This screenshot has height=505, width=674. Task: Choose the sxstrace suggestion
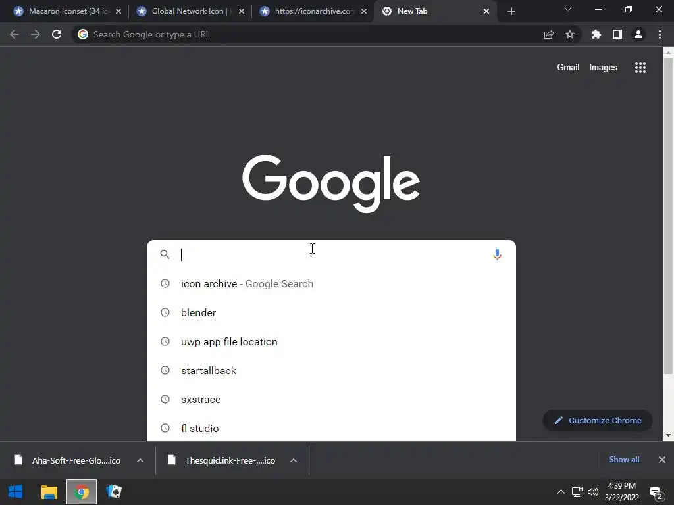(332, 399)
